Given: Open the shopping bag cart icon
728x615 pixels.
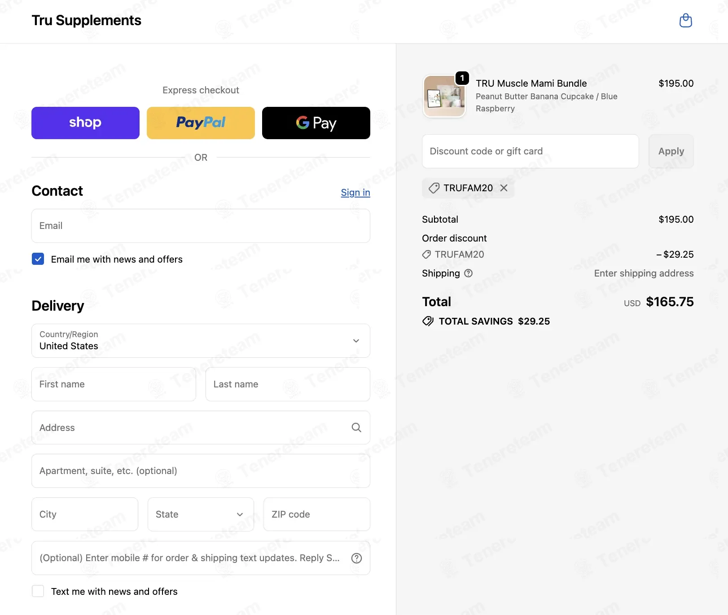Looking at the screenshot, I should click(x=685, y=21).
